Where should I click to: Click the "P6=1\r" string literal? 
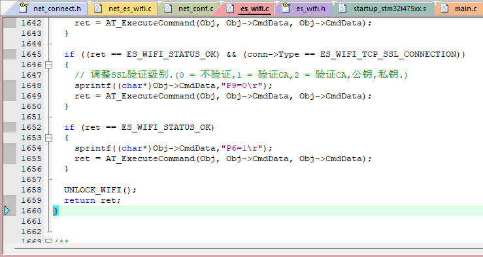click(242, 148)
